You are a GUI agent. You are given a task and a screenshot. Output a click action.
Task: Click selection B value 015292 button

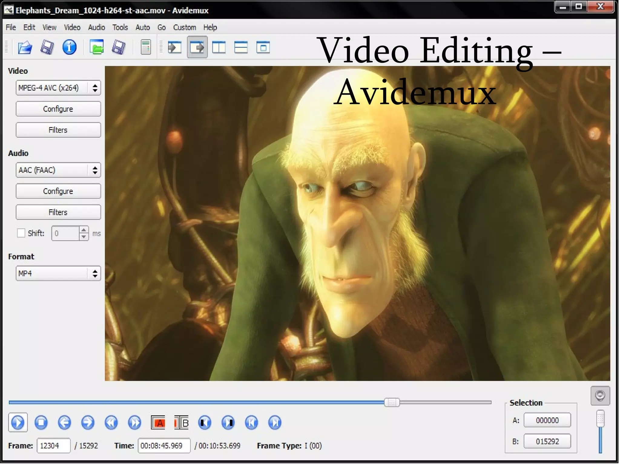pyautogui.click(x=547, y=441)
